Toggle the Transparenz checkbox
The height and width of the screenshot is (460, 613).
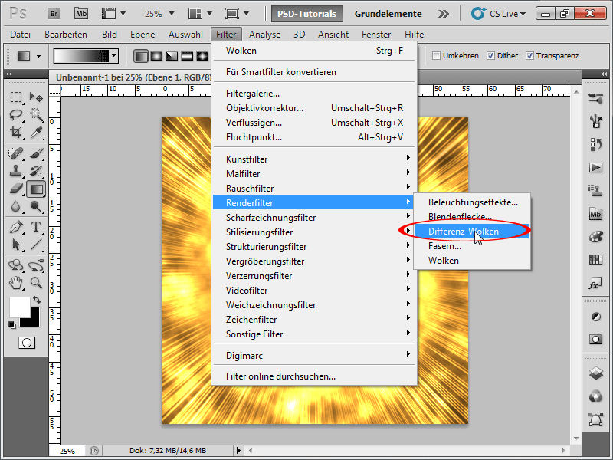point(529,55)
